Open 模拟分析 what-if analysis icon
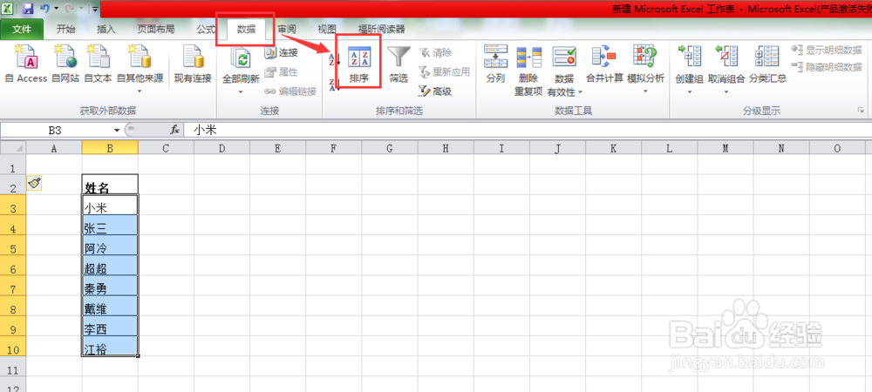Viewport: 872px width, 392px height. coord(645,57)
